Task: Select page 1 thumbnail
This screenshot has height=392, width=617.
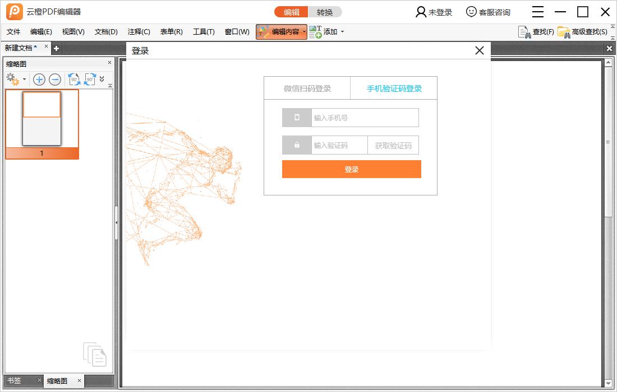Action: (42, 119)
